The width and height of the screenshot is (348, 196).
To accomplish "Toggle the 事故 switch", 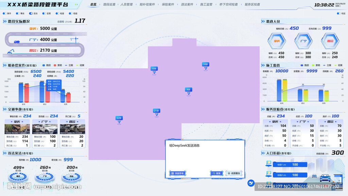I will (18, 13).
